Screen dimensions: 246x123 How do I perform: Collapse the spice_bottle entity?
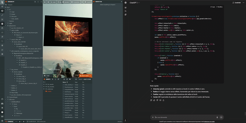(x=8, y=30)
